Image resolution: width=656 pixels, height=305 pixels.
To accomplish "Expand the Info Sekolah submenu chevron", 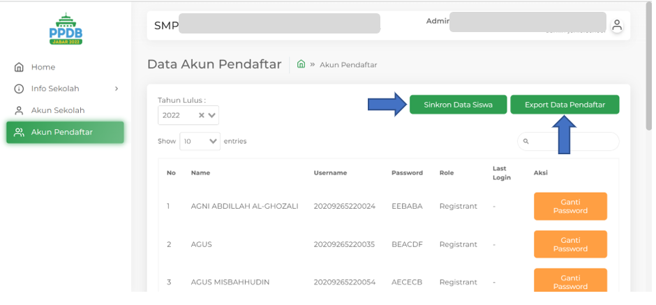I will point(117,89).
